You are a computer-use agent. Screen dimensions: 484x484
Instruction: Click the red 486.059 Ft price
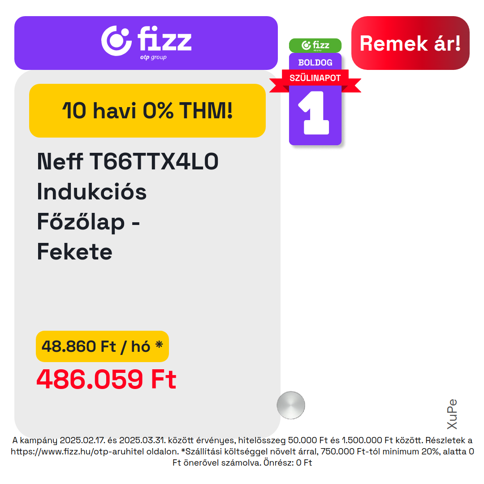tap(106, 379)
